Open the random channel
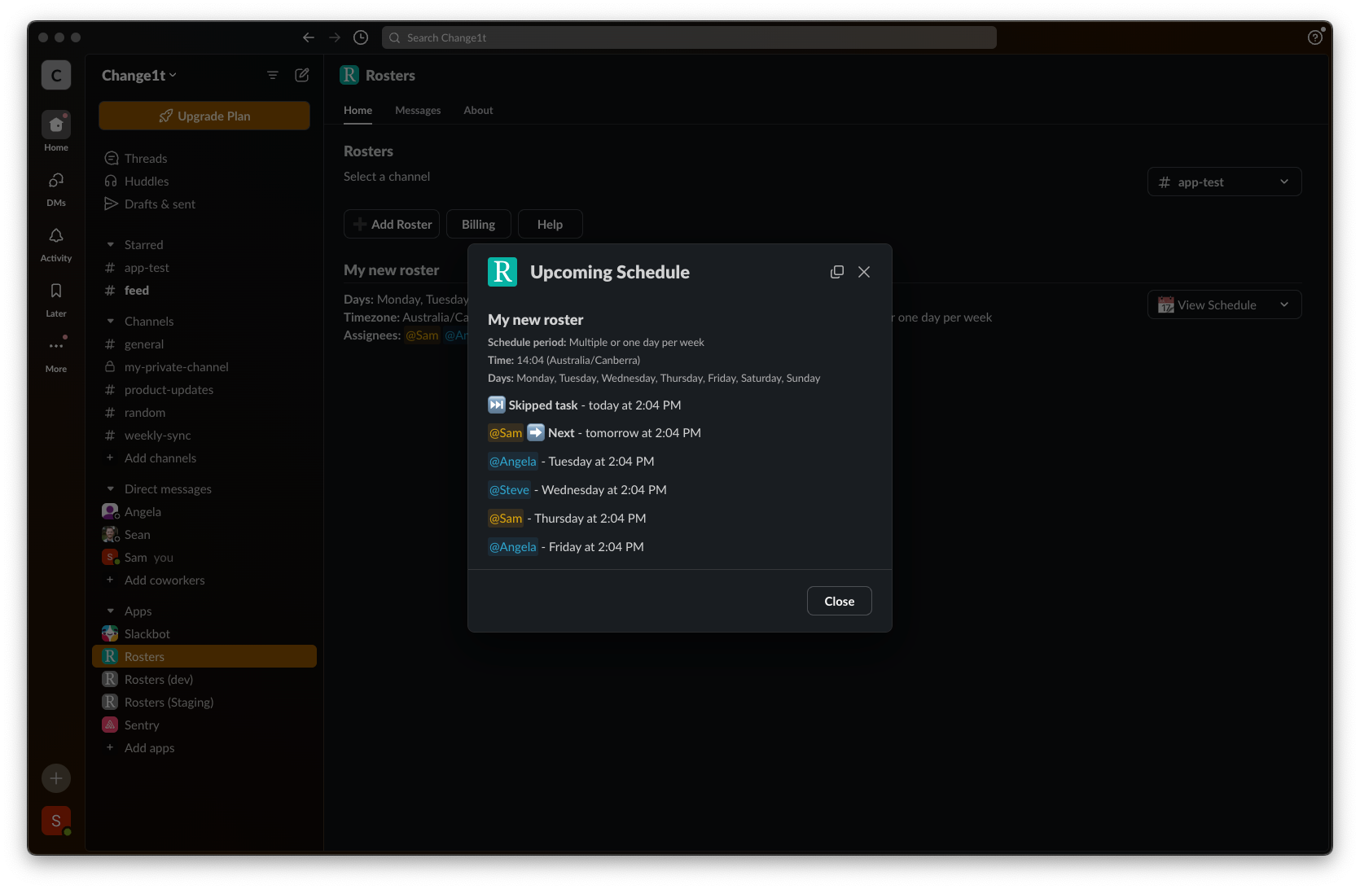The width and height of the screenshot is (1360, 889). [204, 412]
